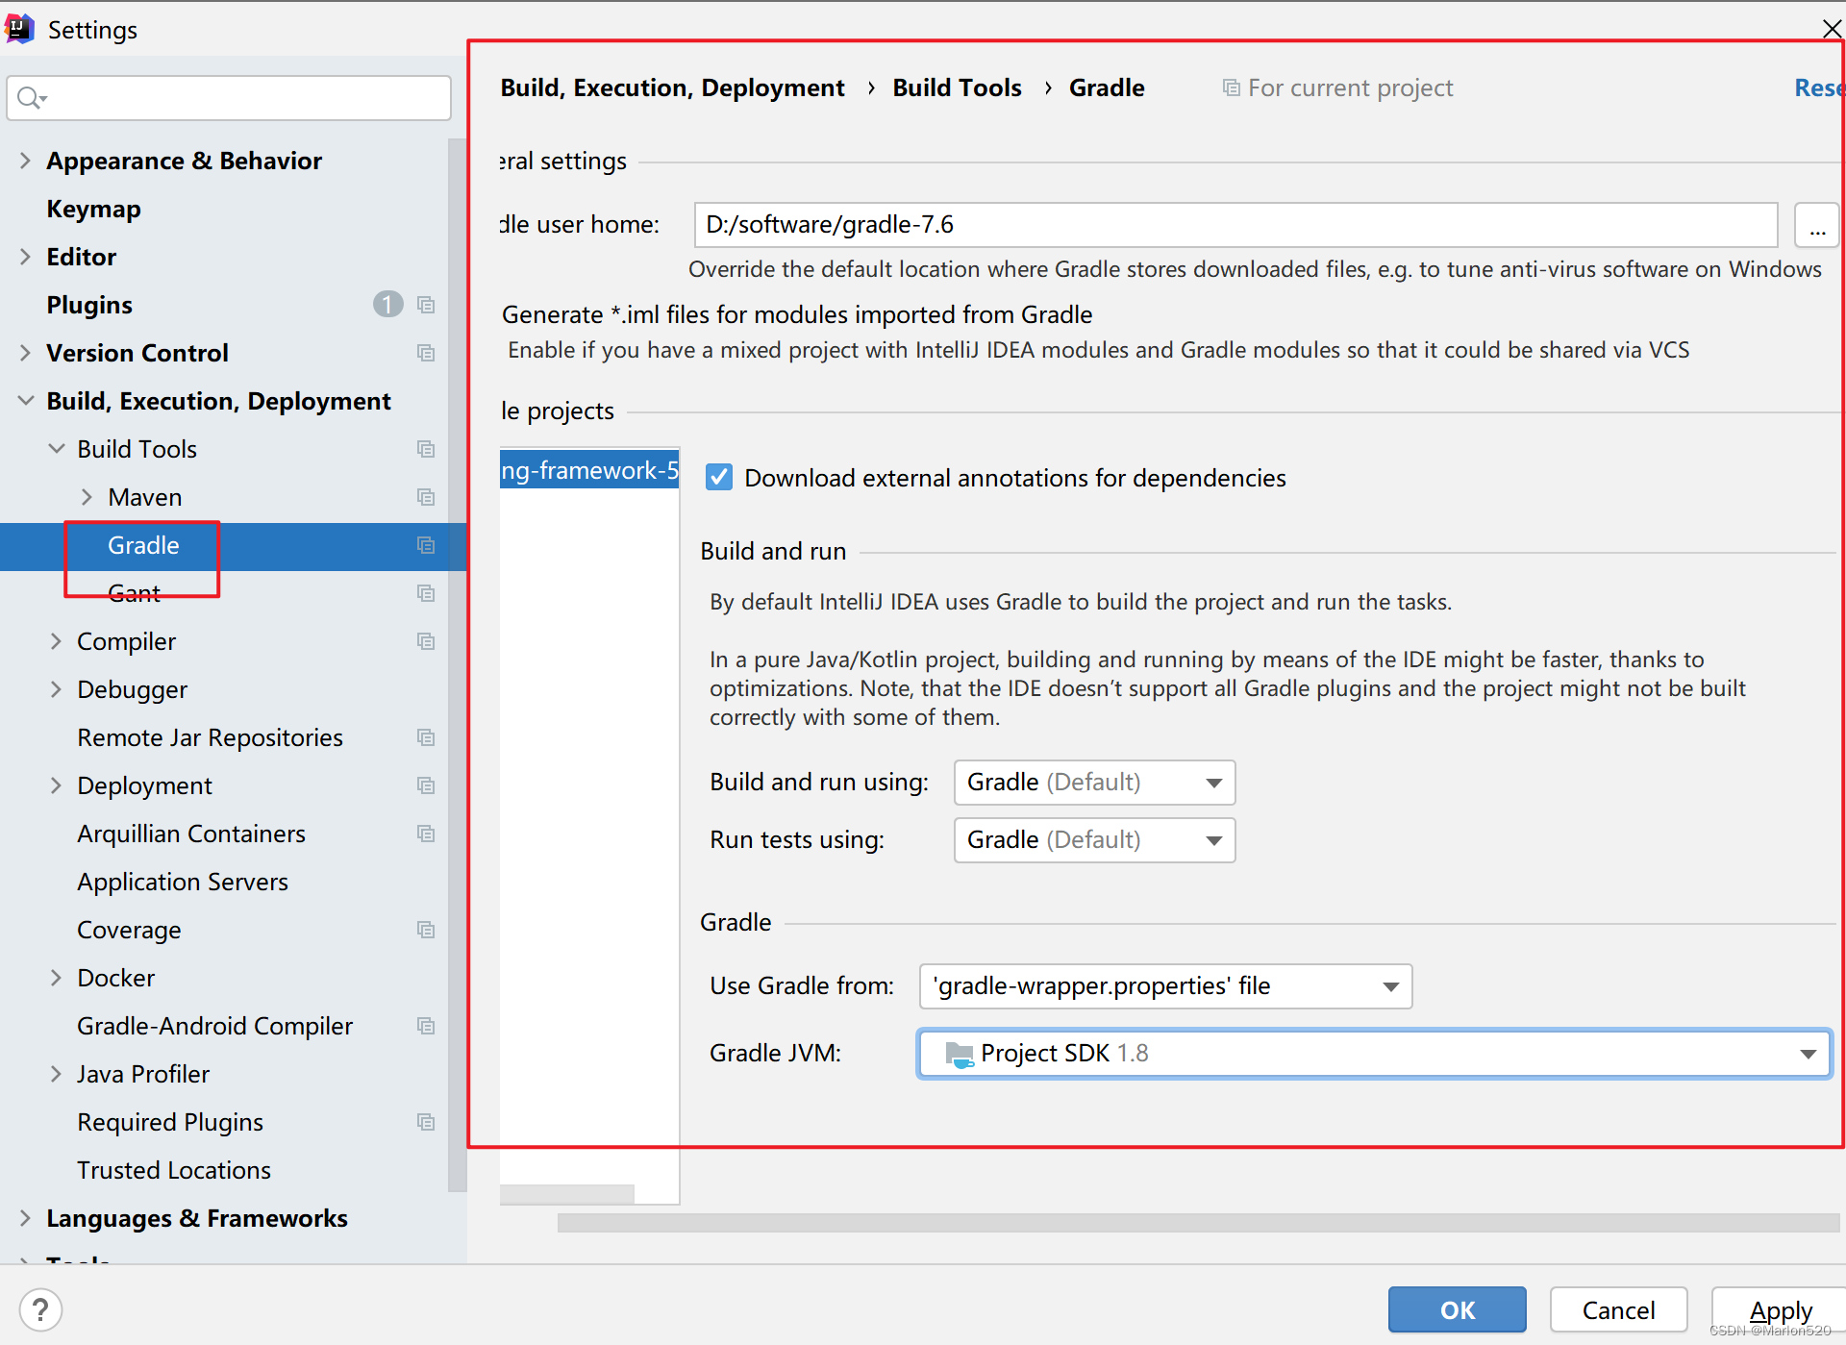
Task: Click the Compiler settings icon in sidebar
Action: [x=424, y=639]
